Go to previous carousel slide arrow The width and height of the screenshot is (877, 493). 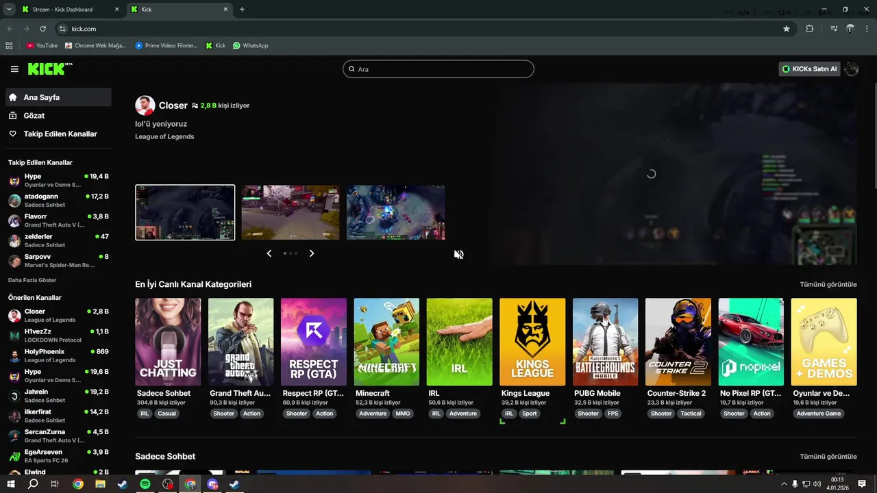(x=269, y=253)
